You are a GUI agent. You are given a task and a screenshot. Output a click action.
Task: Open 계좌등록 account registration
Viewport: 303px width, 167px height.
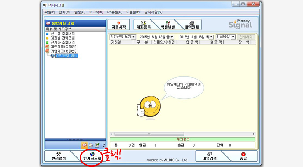click(x=144, y=25)
